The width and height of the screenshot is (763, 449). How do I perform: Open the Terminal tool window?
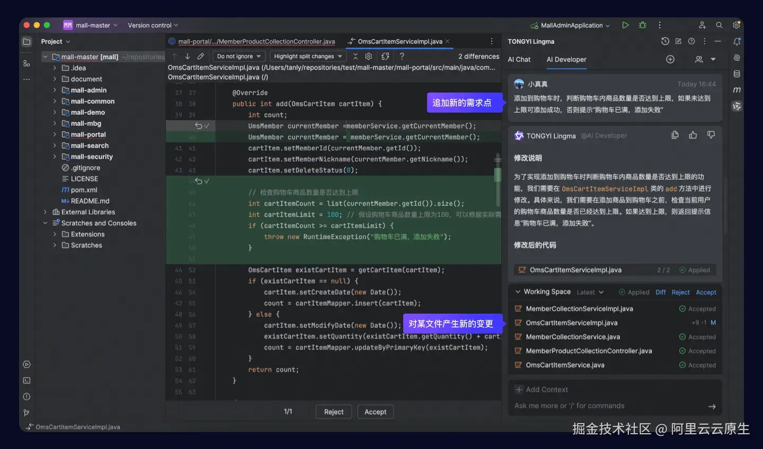[x=26, y=380]
